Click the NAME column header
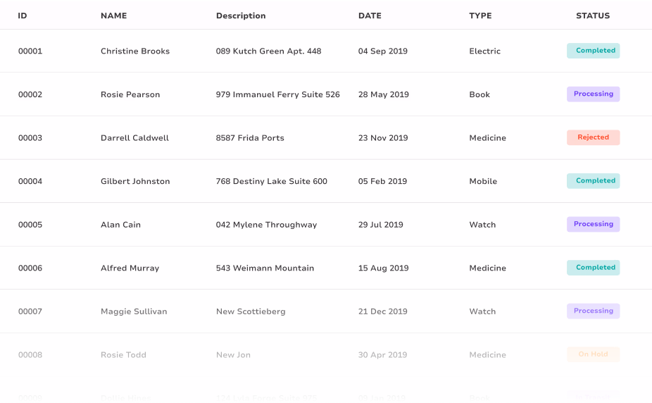Image resolution: width=652 pixels, height=403 pixels. coord(114,15)
